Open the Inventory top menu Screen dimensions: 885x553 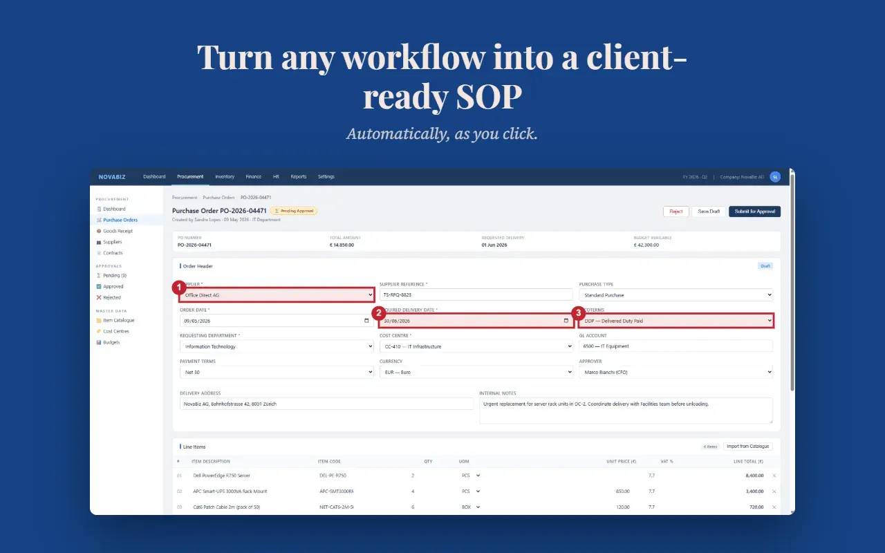click(x=225, y=176)
